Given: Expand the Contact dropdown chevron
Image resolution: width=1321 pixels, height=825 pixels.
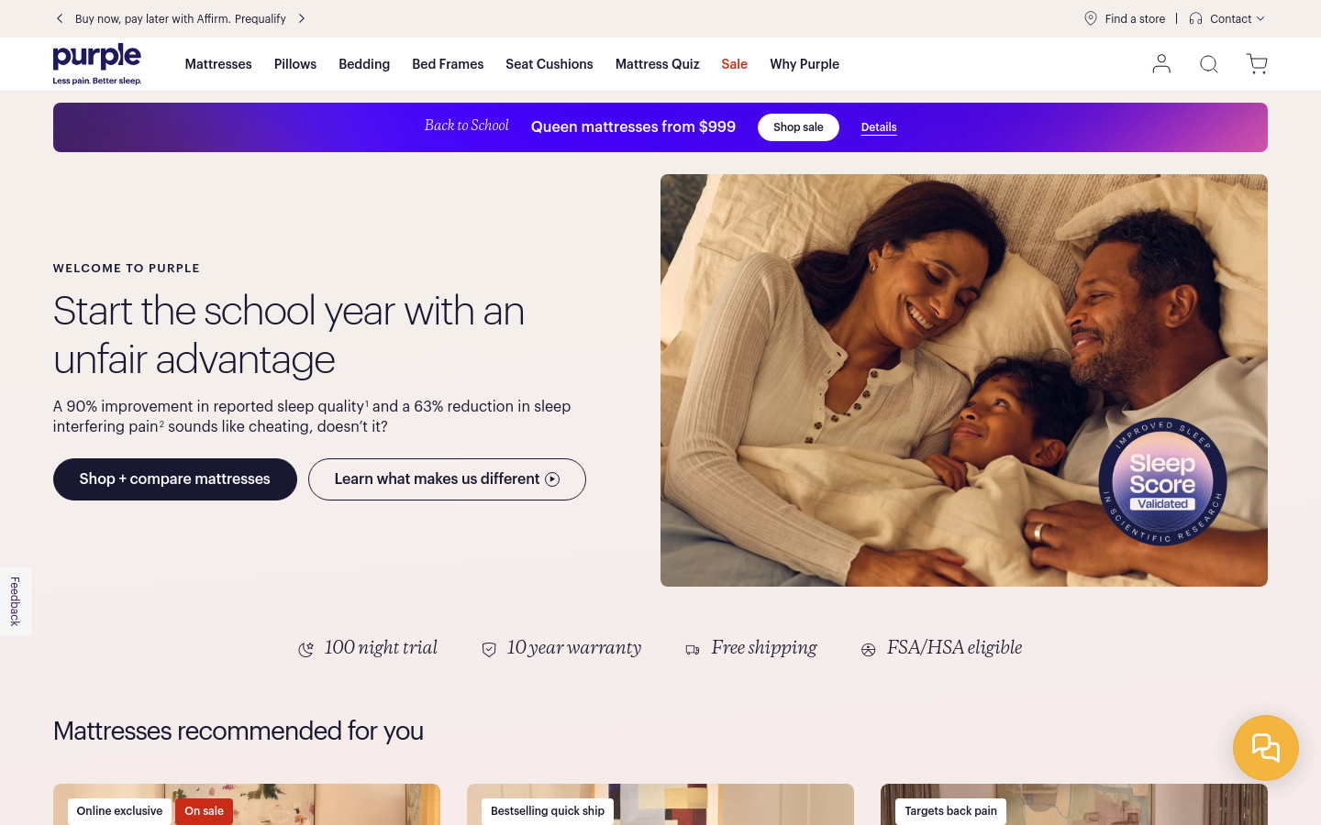Looking at the screenshot, I should [1260, 18].
